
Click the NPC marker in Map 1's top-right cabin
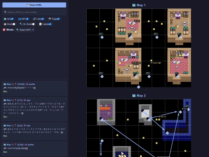(177, 27)
